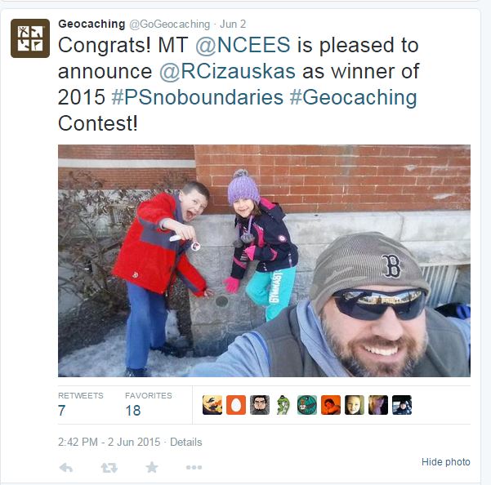Hide the photo in the tweet
Screen dimensions: 491x485
pos(445,462)
